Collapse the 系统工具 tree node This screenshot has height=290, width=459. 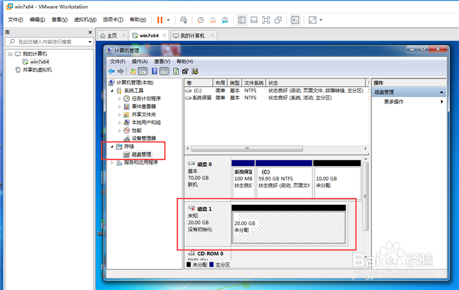pyautogui.click(x=112, y=90)
